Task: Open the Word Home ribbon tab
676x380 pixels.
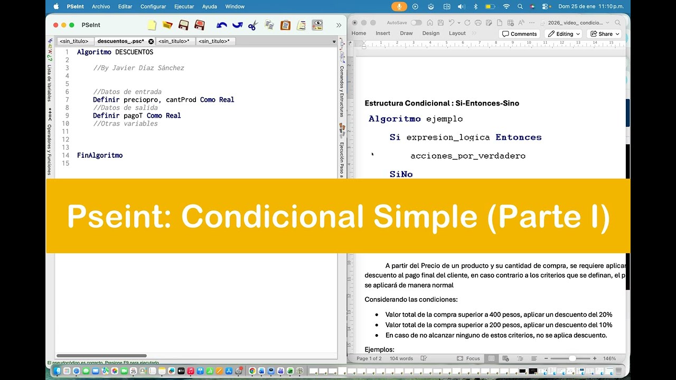Action: point(359,33)
